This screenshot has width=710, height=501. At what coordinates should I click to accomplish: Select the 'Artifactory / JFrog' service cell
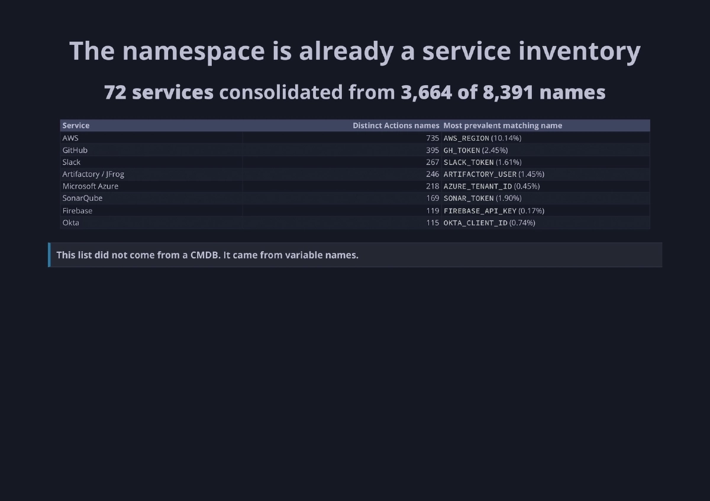click(151, 174)
